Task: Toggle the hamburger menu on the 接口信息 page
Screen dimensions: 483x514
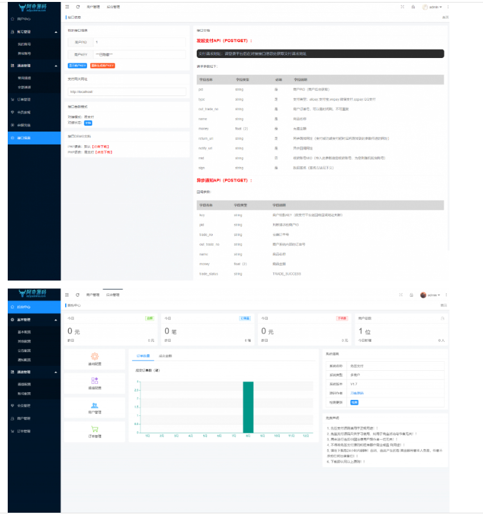Action: click(67, 6)
